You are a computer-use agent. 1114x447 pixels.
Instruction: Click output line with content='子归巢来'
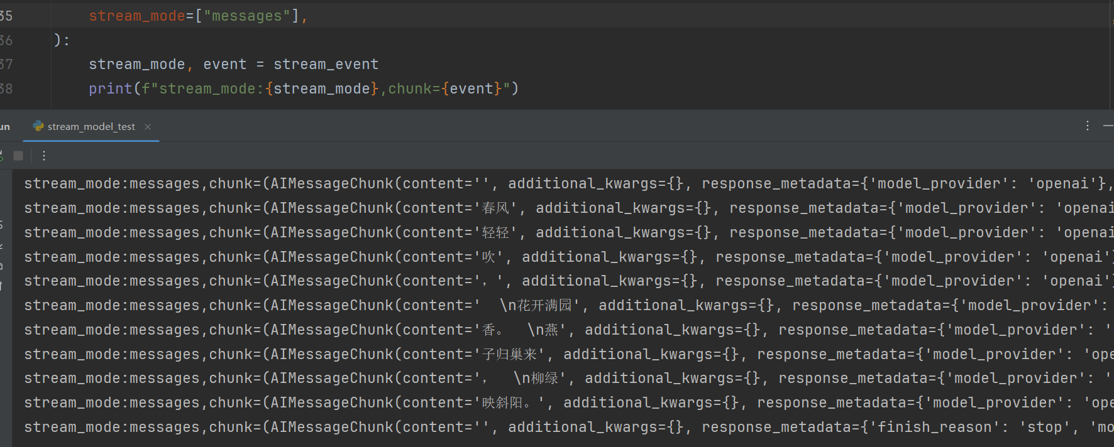pos(568,354)
